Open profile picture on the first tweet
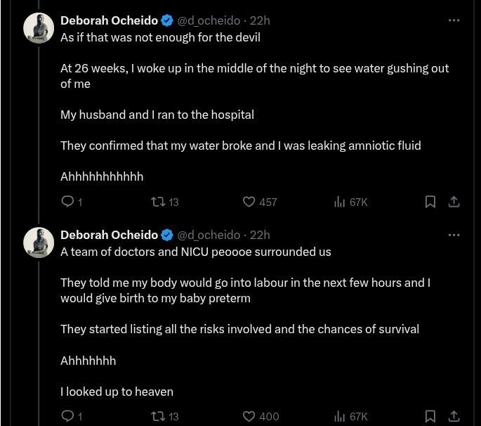This screenshot has height=426, width=481. 39,28
